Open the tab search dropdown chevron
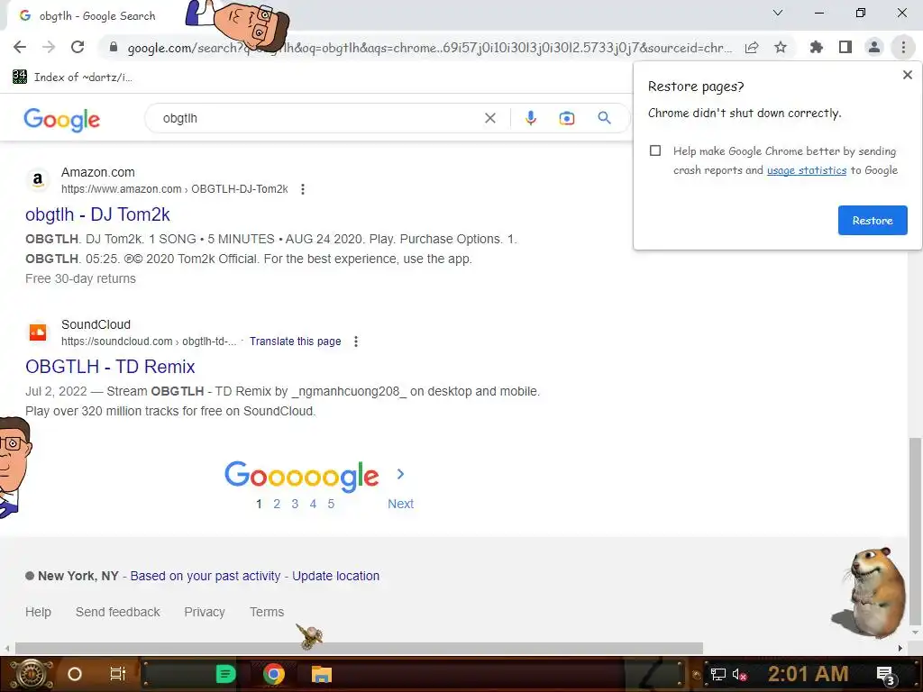The height and width of the screenshot is (692, 923). click(778, 13)
